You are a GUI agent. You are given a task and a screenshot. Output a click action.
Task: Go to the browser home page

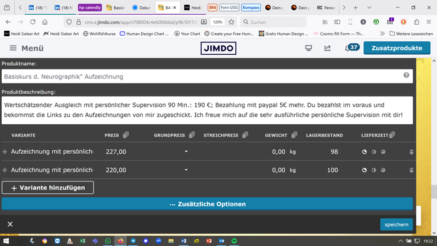tap(45, 22)
